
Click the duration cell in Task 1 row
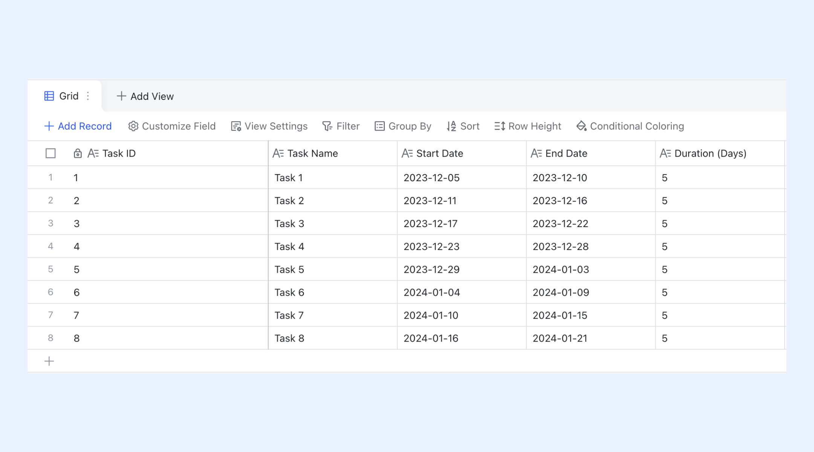click(x=720, y=177)
